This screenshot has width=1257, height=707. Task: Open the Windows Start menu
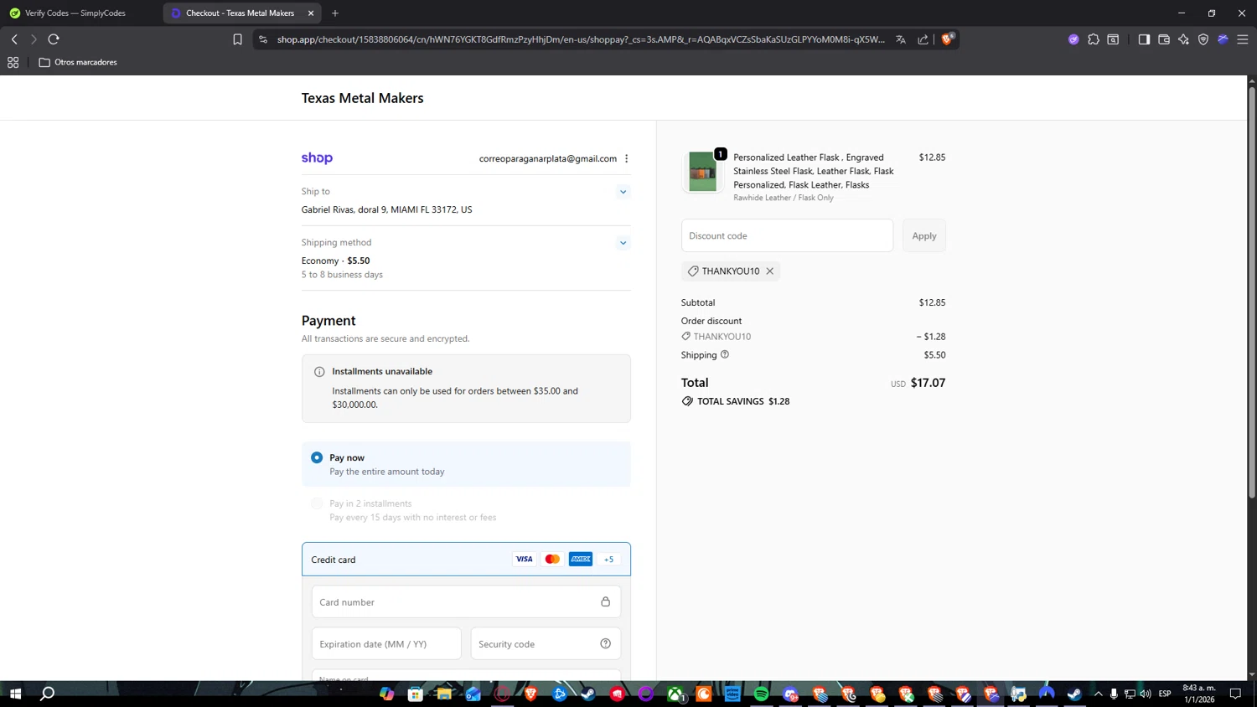click(15, 694)
